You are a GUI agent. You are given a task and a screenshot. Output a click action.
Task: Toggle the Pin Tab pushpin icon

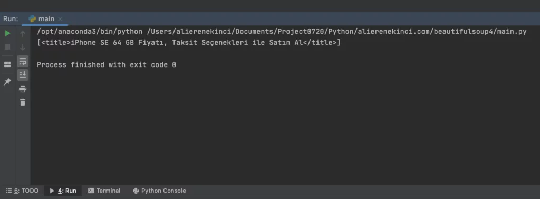[x=7, y=82]
